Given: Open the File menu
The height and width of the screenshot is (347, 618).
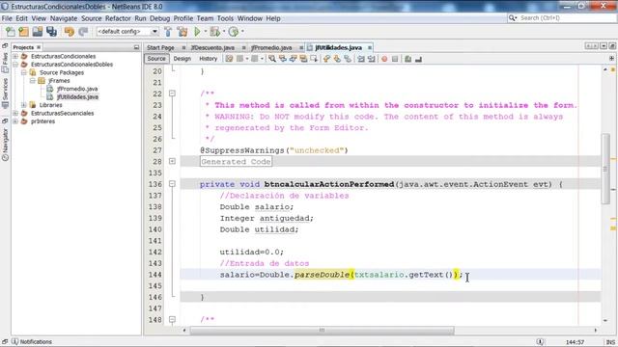Looking at the screenshot, I should click(7, 18).
